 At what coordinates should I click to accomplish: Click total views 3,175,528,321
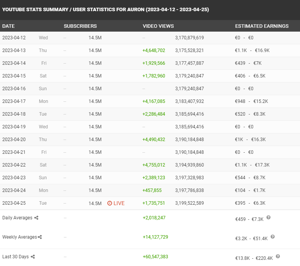coord(189,51)
